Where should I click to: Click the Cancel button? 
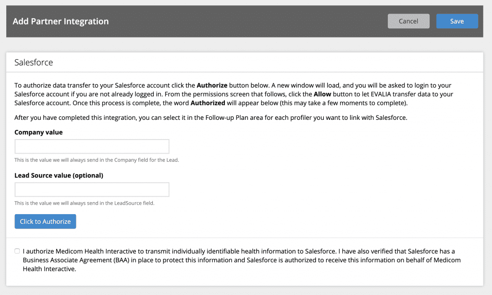tap(408, 21)
